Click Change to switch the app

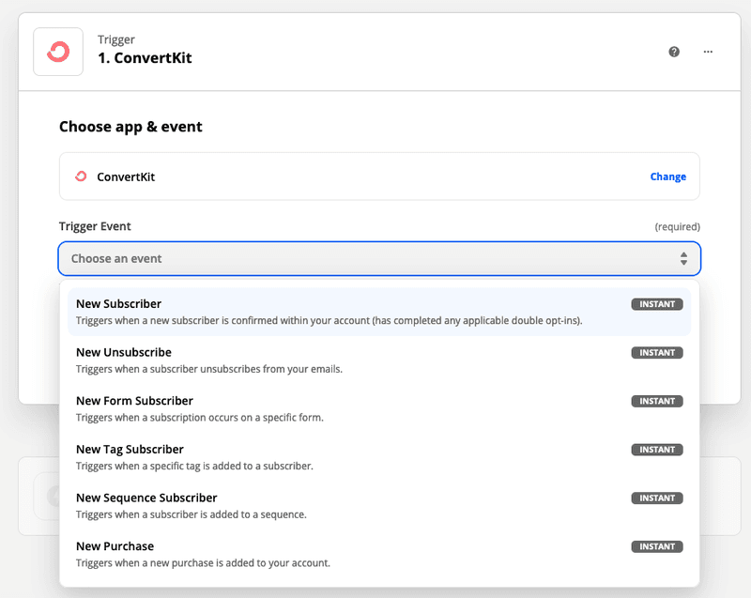pos(667,176)
